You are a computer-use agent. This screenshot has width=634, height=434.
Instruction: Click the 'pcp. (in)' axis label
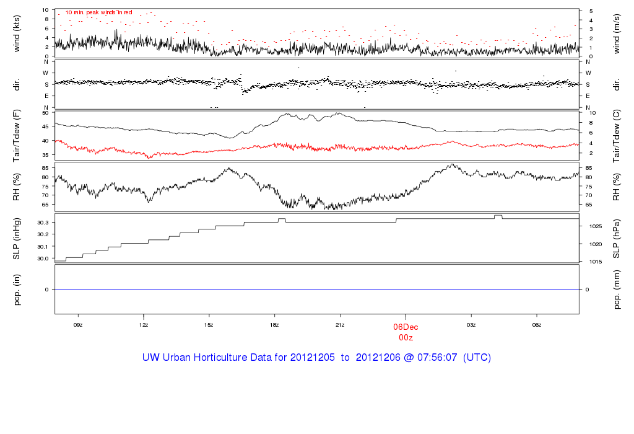[x=17, y=290]
